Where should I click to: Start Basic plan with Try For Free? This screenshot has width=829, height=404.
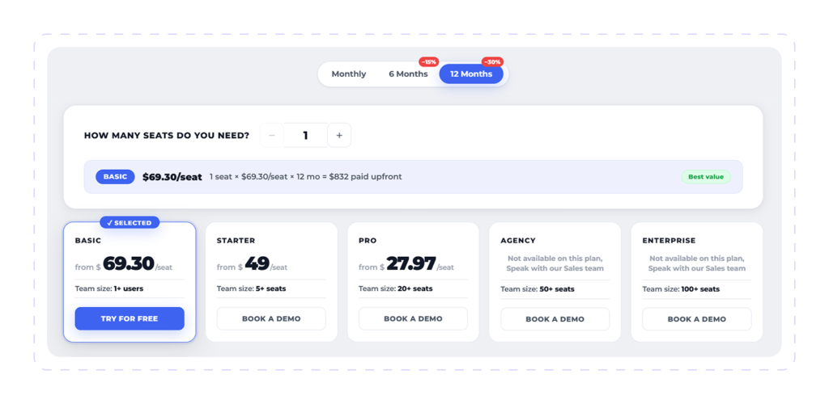click(130, 318)
